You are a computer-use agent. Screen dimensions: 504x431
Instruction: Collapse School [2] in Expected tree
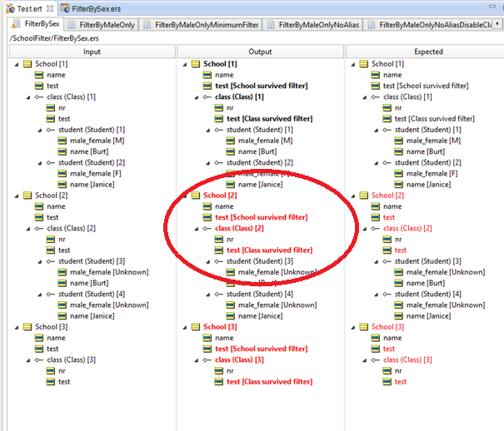tap(353, 196)
